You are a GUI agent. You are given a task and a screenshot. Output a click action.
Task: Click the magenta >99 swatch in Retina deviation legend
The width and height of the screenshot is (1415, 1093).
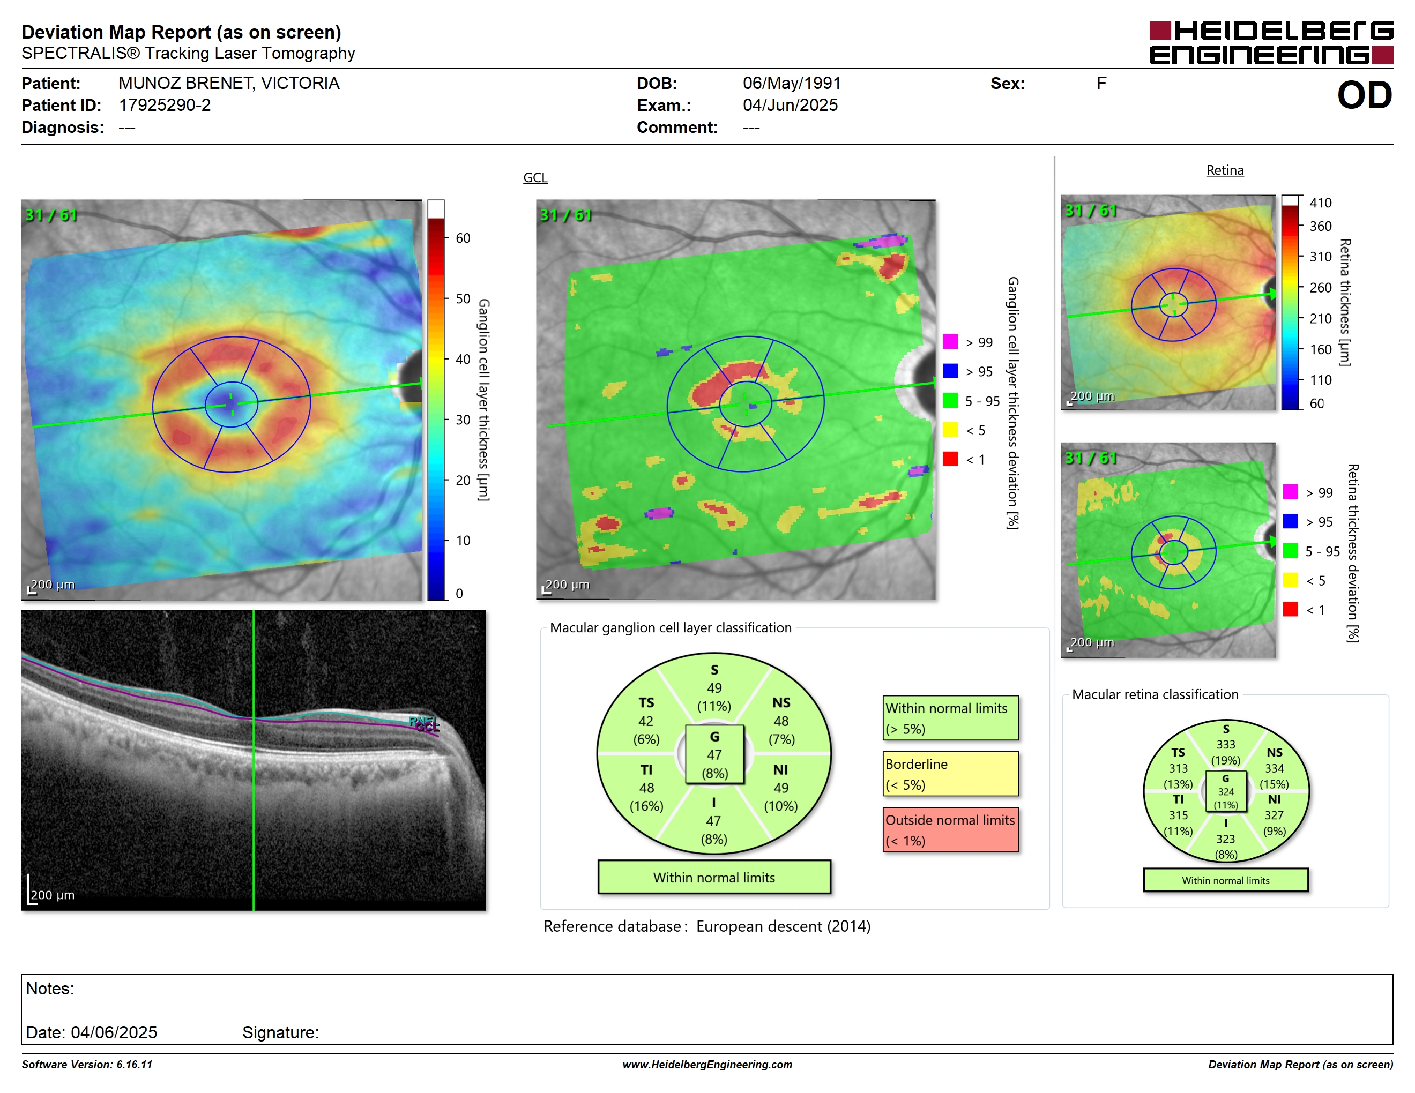pos(1290,491)
